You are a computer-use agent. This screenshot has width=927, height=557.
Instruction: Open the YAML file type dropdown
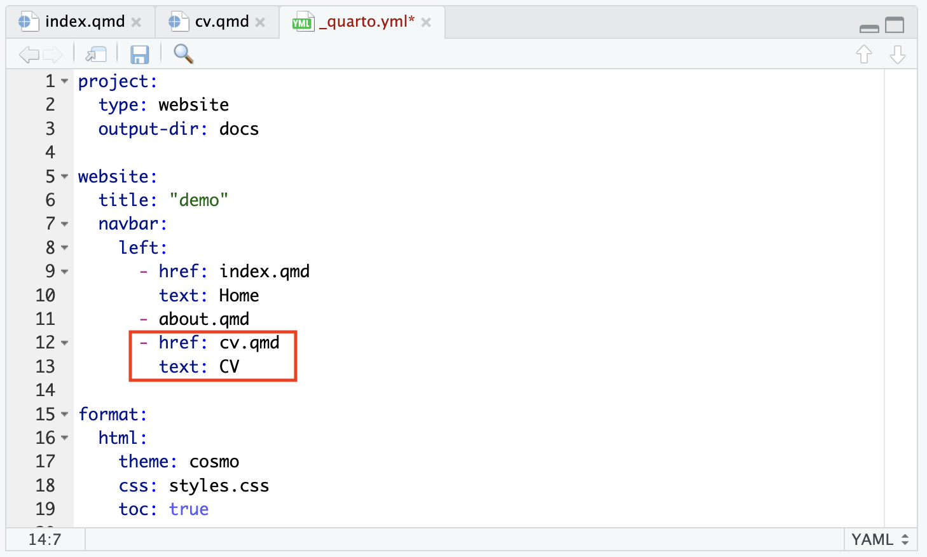coord(880,540)
